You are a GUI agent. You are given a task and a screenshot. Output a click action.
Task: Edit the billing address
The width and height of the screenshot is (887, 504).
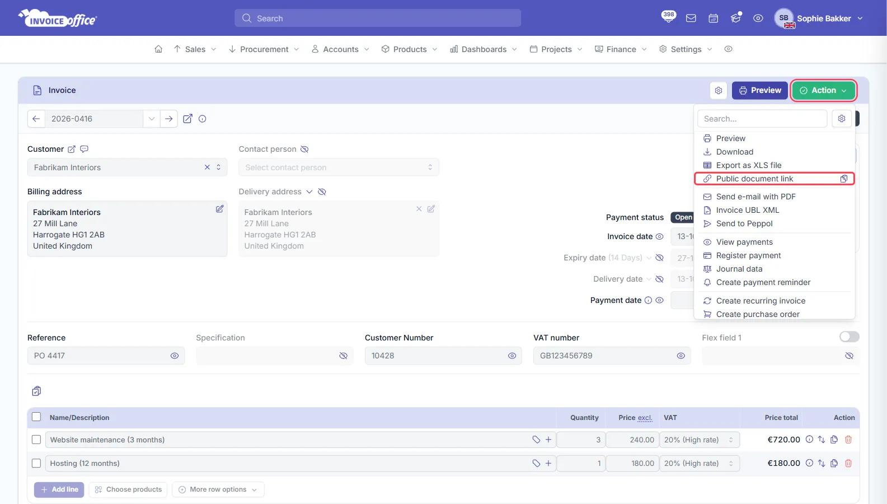click(x=220, y=209)
